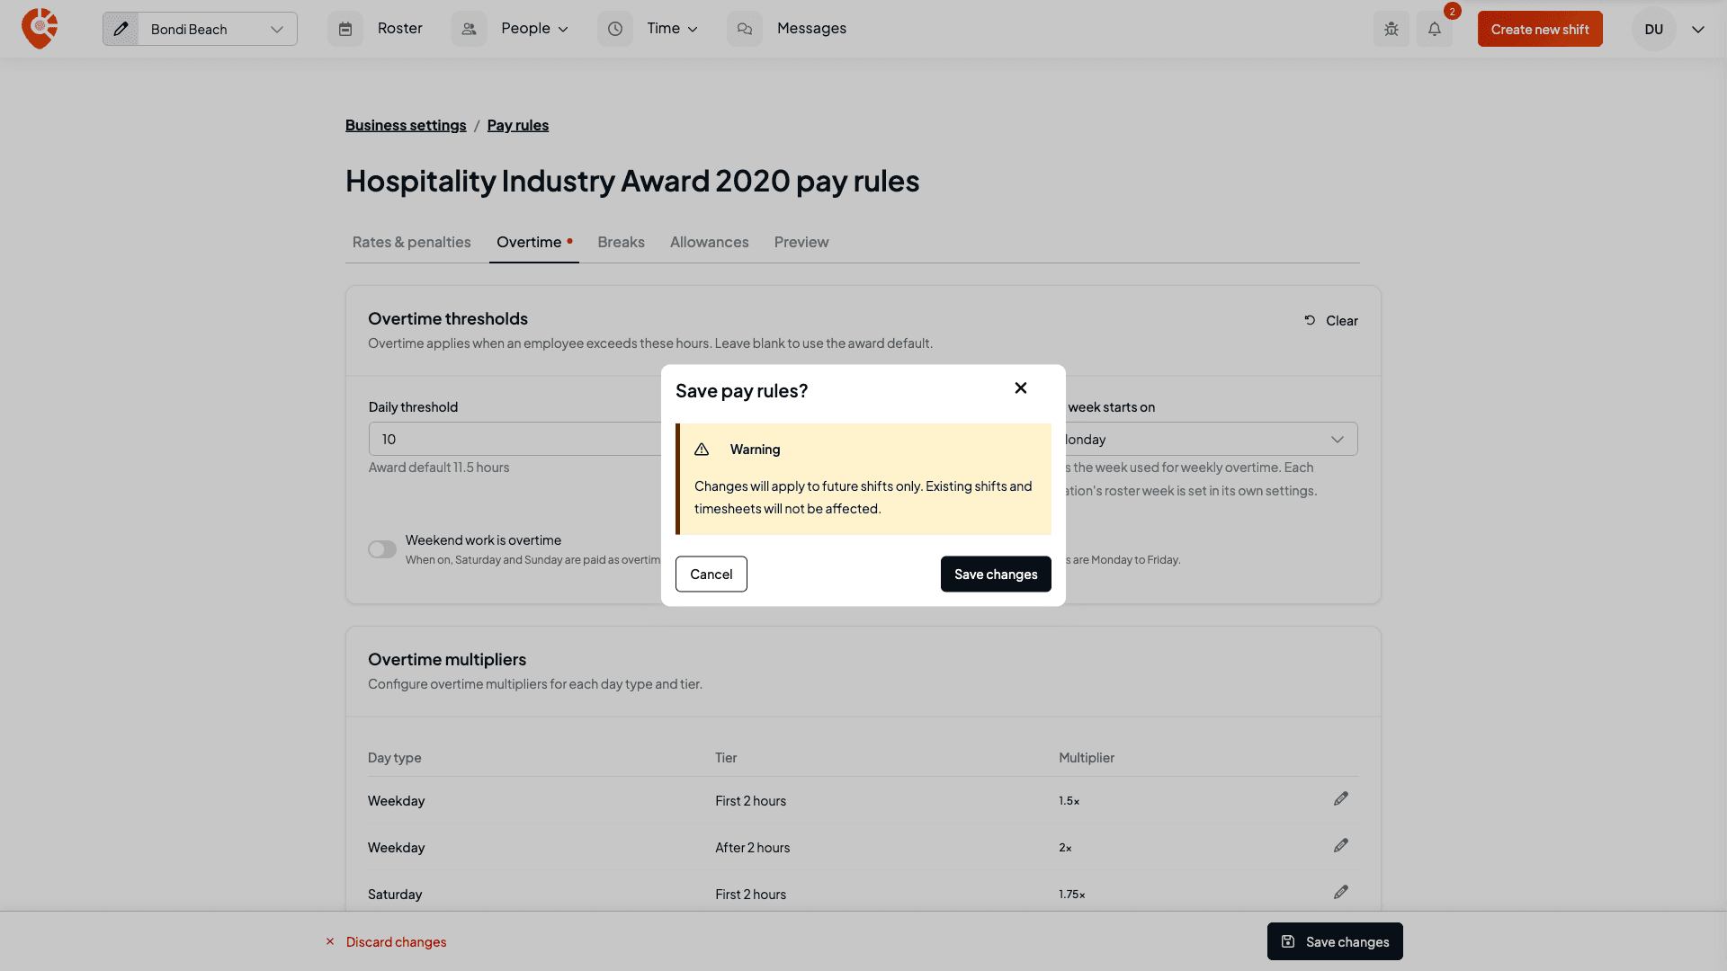Switch to the Preview tab
The width and height of the screenshot is (1727, 971).
point(801,242)
